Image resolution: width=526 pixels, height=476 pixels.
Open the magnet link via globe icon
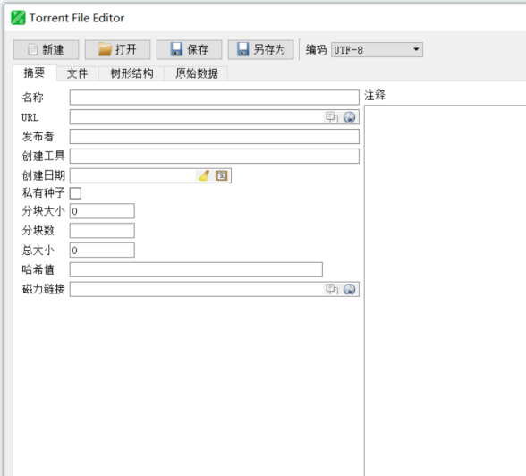tap(349, 289)
